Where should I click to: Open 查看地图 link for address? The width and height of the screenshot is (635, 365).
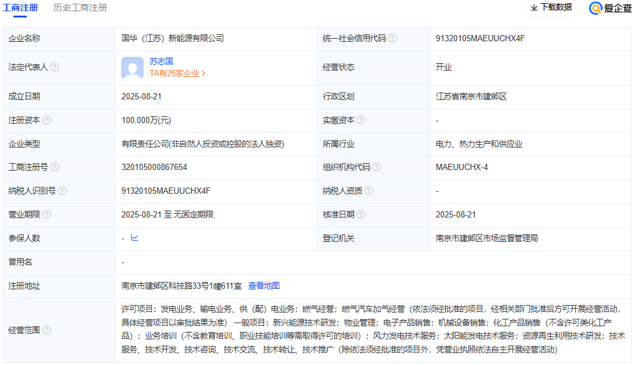[x=263, y=286]
